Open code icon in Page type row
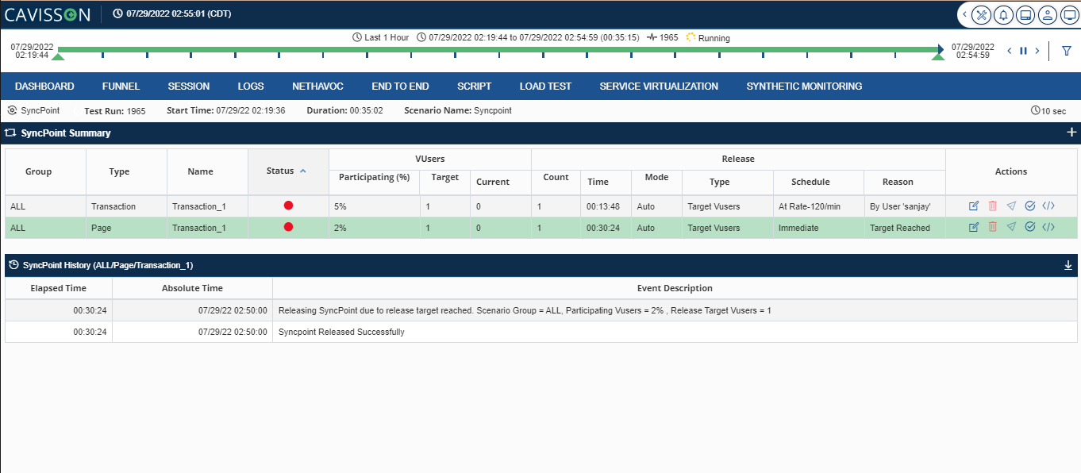Image resolution: width=1081 pixels, height=473 pixels. pyautogui.click(x=1048, y=226)
